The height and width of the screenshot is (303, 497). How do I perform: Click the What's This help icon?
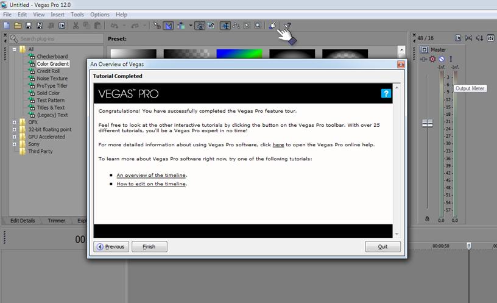[x=287, y=26]
